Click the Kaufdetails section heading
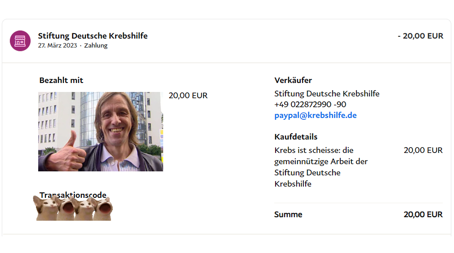This screenshot has width=454, height=253. [x=296, y=137]
